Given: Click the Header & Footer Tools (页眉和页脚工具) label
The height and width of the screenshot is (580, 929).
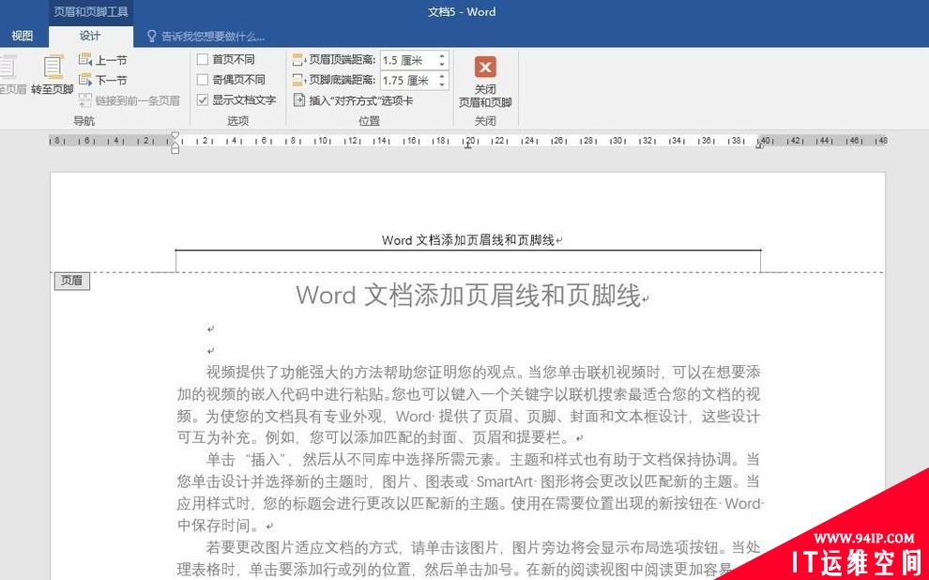Looking at the screenshot, I should click(x=91, y=11).
